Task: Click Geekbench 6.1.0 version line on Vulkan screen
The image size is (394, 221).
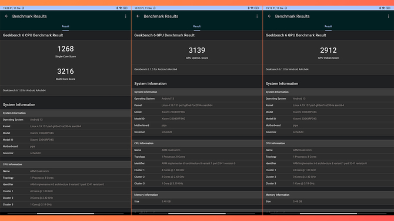Action: [287, 69]
